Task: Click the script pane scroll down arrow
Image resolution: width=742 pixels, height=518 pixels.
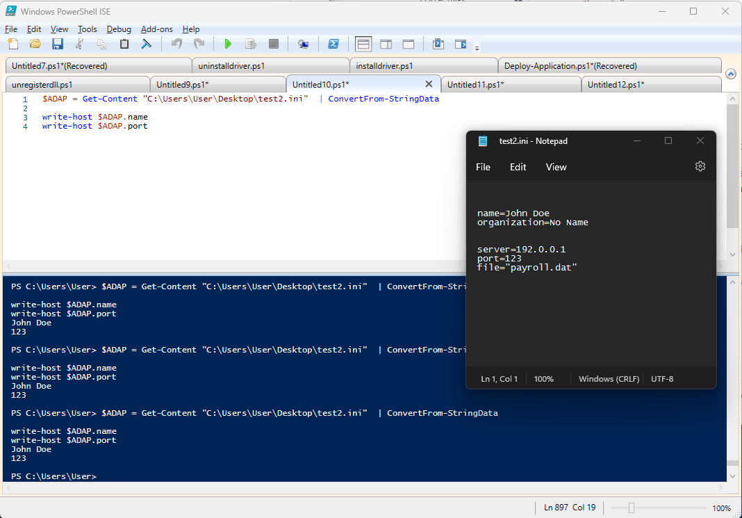Action: point(732,254)
